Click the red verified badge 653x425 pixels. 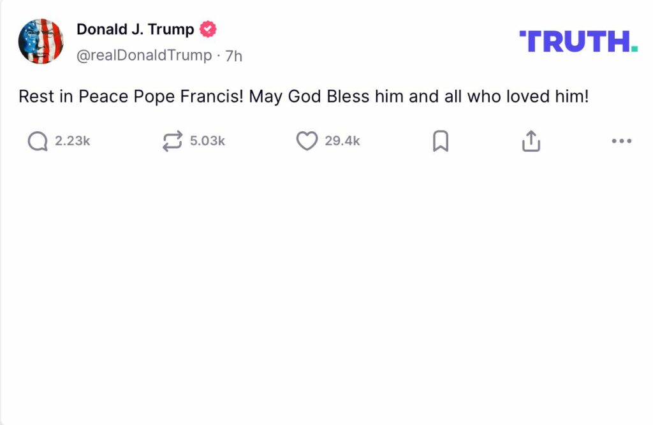coord(209,29)
